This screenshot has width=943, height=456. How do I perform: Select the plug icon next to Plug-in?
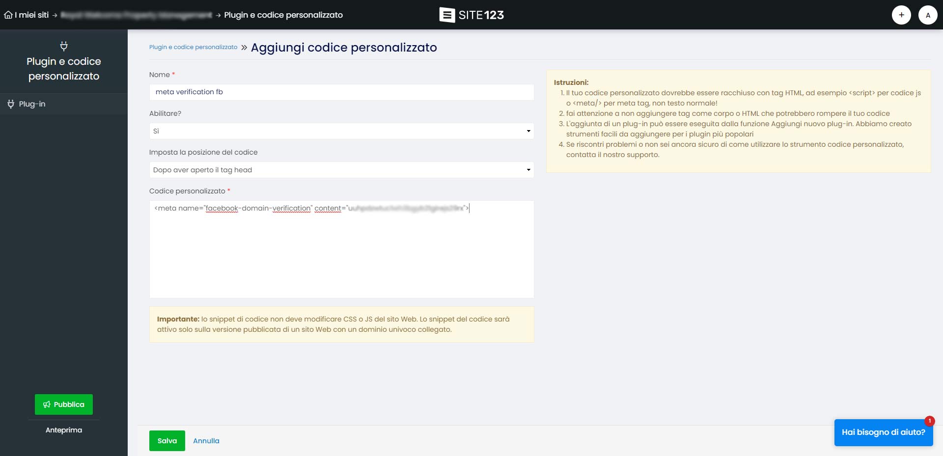pos(10,104)
